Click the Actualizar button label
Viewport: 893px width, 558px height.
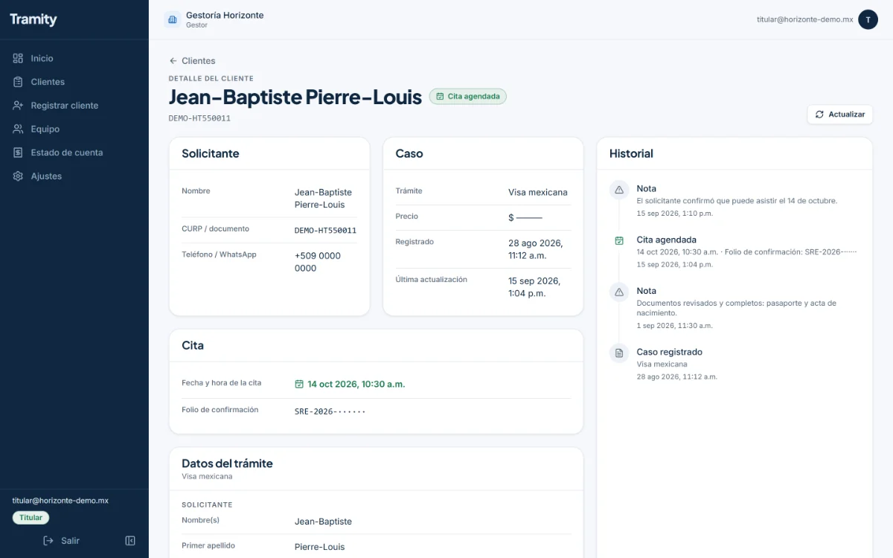[x=847, y=115]
